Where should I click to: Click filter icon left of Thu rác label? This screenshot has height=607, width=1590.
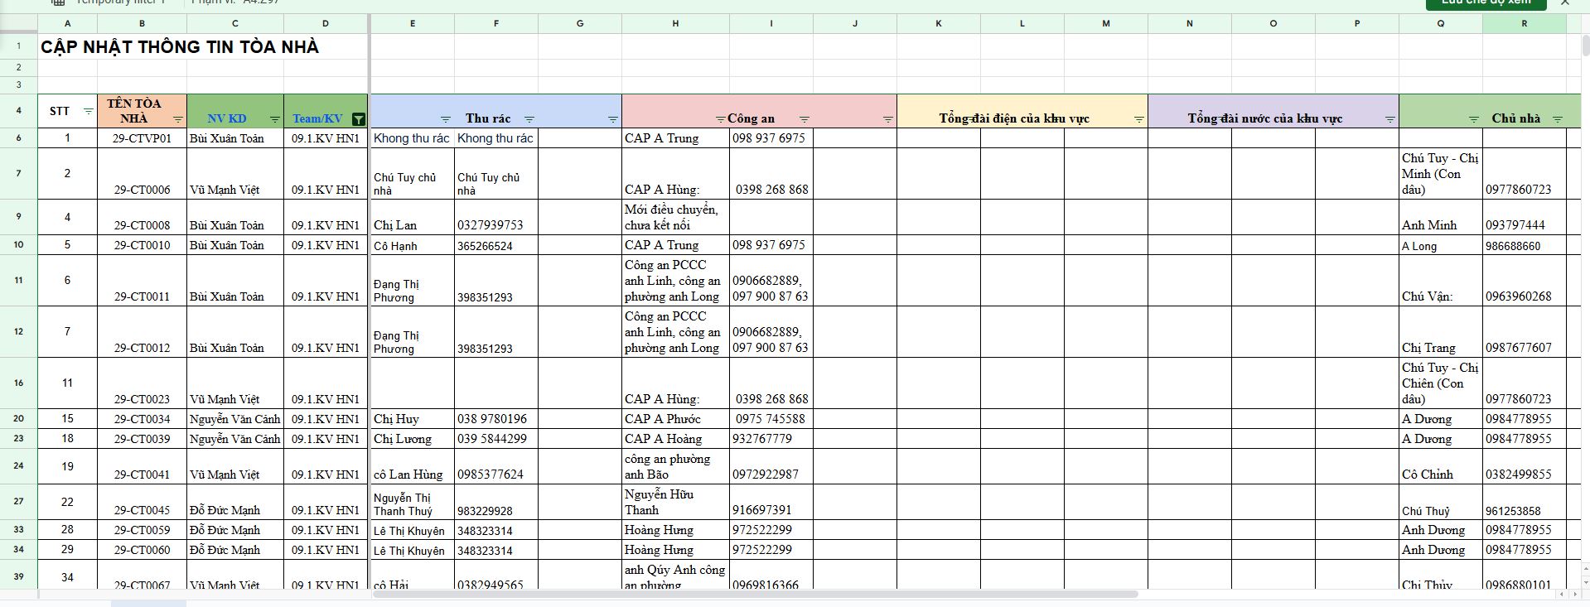click(445, 119)
